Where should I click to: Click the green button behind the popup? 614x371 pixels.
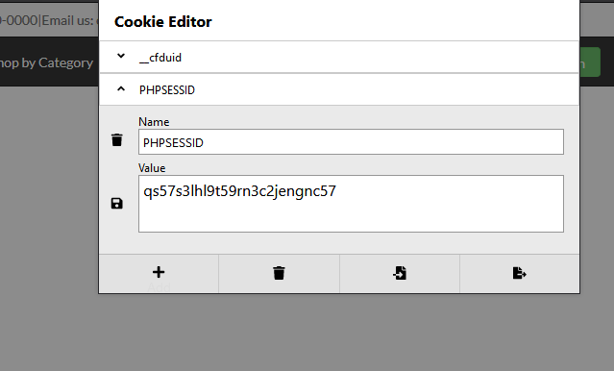(x=590, y=62)
